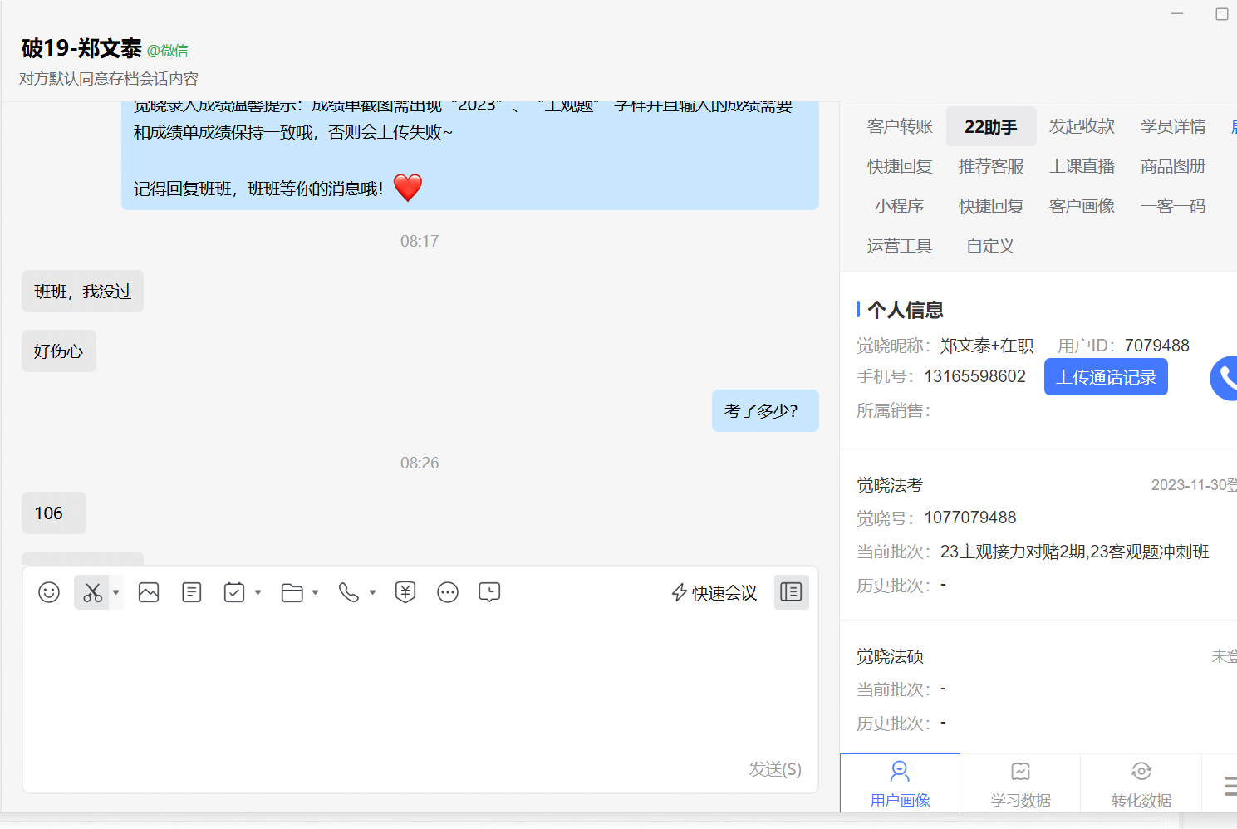Expand the screenshot tool dropdown arrow
1237x829 pixels.
click(116, 592)
